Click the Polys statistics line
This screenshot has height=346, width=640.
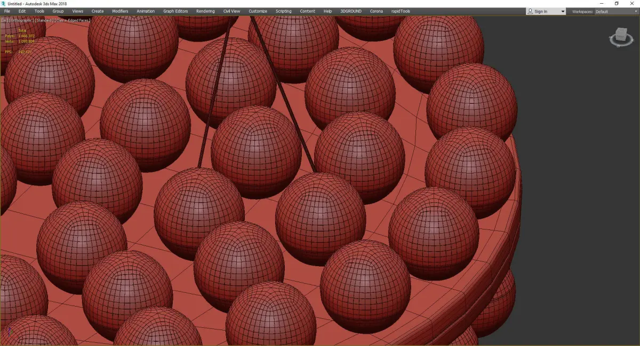pyautogui.click(x=19, y=36)
